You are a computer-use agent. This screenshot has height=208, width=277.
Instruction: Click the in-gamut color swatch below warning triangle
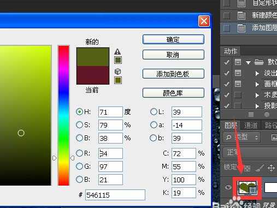click(118, 60)
